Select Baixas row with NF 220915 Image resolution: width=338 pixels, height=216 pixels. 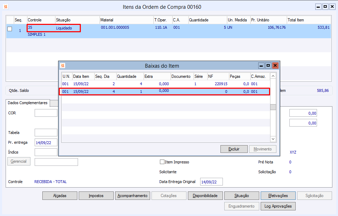pyautogui.click(x=166, y=84)
